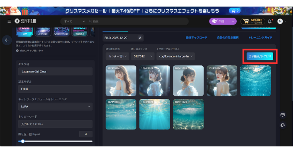This screenshot has height=153, width=293.
Task: Select the Z Image model card
Action: (43, 32)
